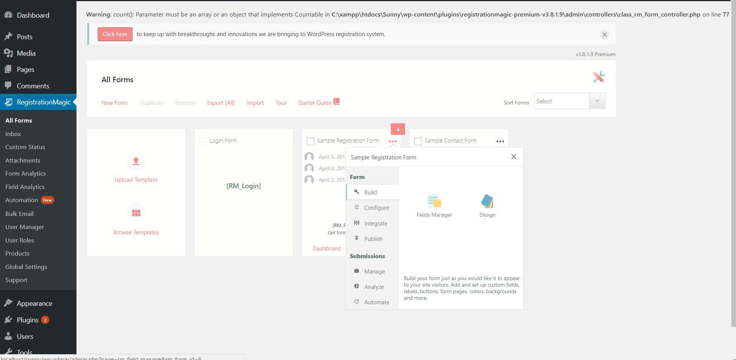Screen dimensions: 736x360
Task: Click the page vertical scrollbar
Action: pyautogui.click(x=733, y=164)
